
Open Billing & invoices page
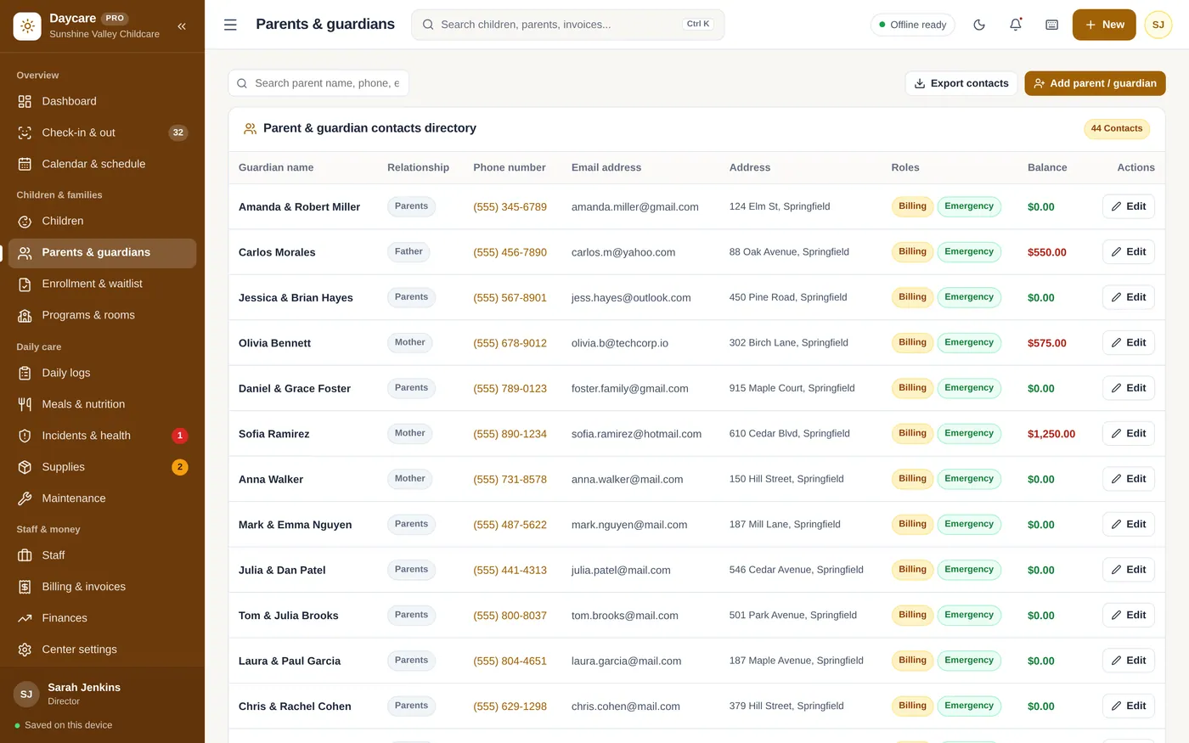pyautogui.click(x=102, y=587)
